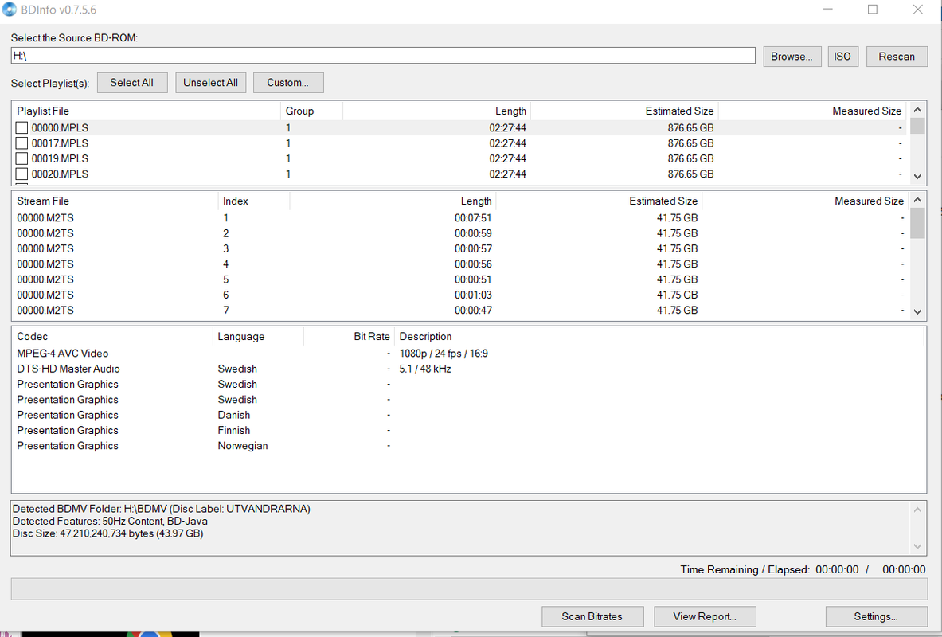
Task: Select stream row with index 7
Action: pyautogui.click(x=461, y=310)
